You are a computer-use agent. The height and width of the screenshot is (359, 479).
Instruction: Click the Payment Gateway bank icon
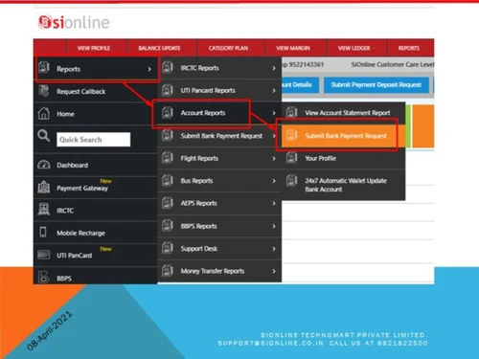coord(44,188)
